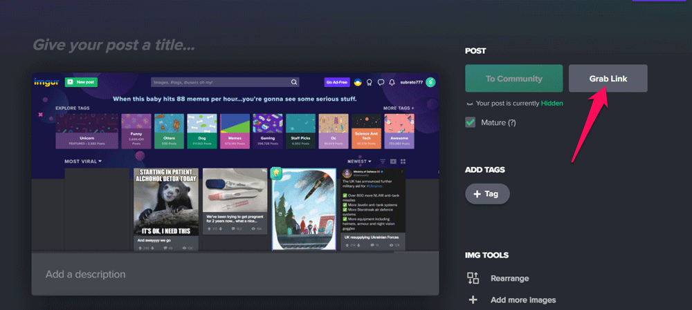
Task: Click the Rearrange images icon
Action: click(x=473, y=278)
